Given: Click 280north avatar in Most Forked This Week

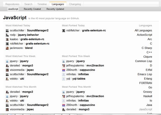Looking at the screenshot, I should pyautogui.click(x=64, y=70).
